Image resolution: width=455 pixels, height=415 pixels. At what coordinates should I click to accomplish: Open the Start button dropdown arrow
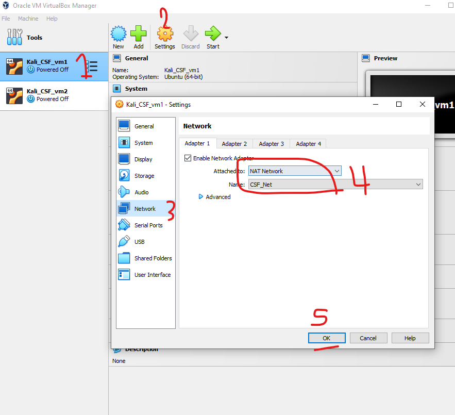point(226,38)
